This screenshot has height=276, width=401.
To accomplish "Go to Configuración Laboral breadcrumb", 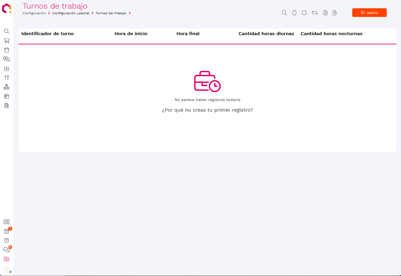I will [71, 13].
